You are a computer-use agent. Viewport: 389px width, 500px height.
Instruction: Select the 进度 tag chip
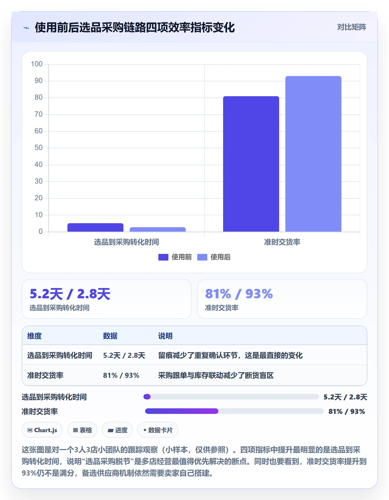click(117, 430)
